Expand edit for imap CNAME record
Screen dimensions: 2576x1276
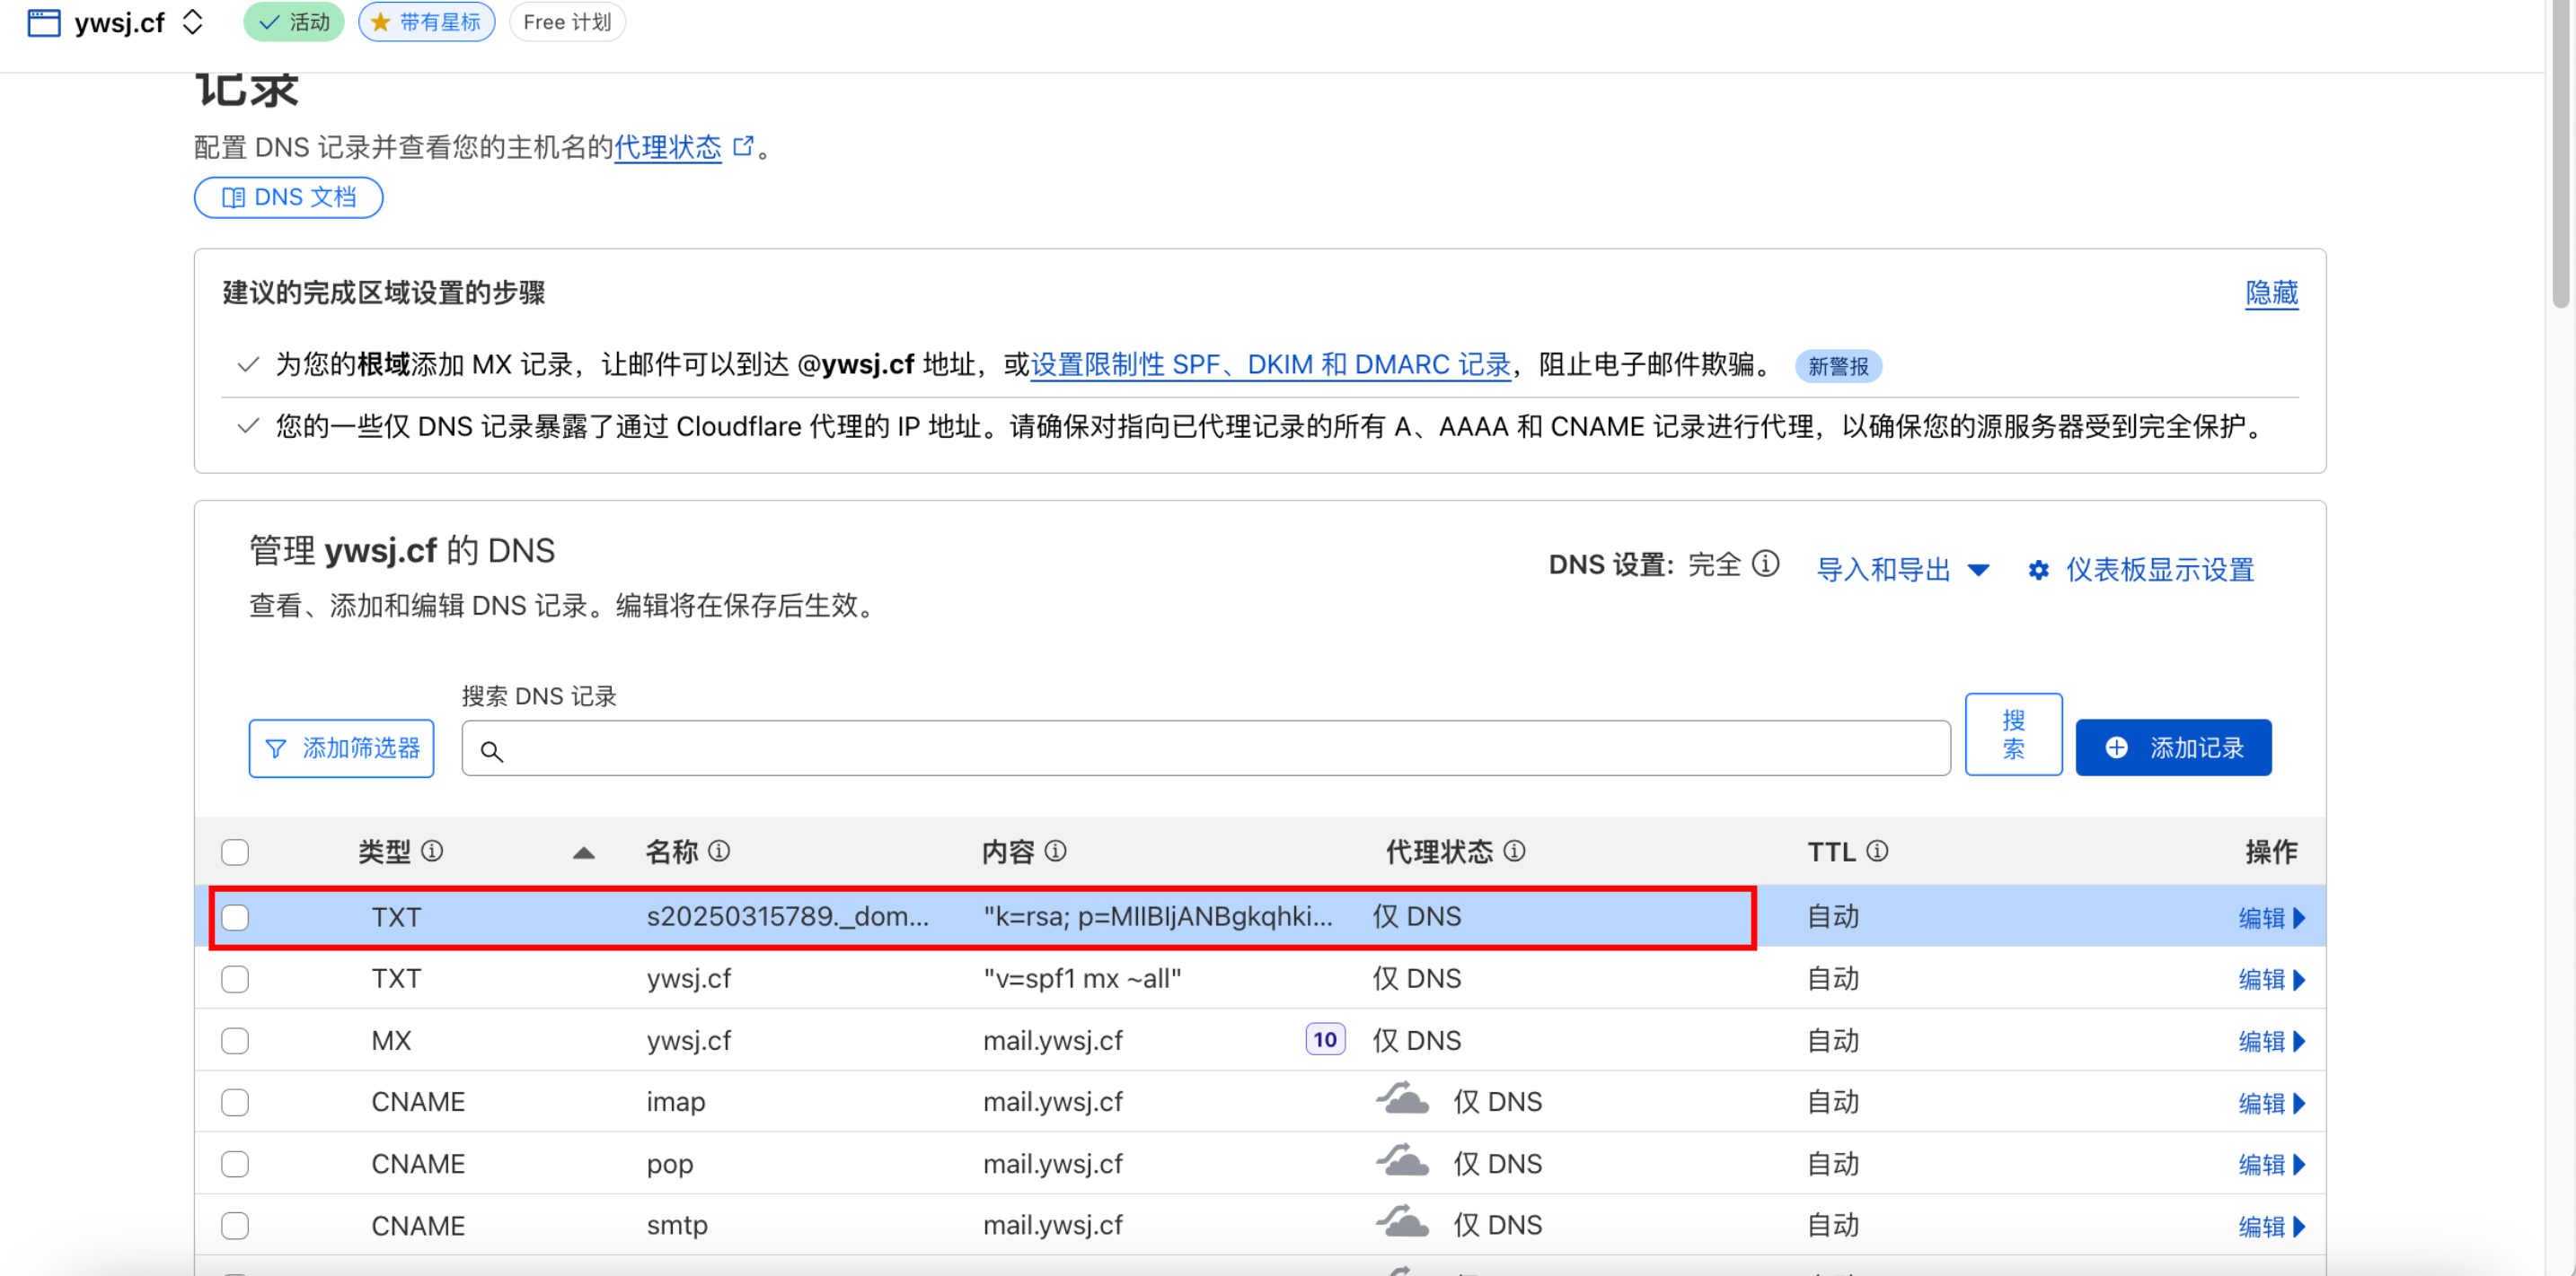[x=2271, y=1104]
